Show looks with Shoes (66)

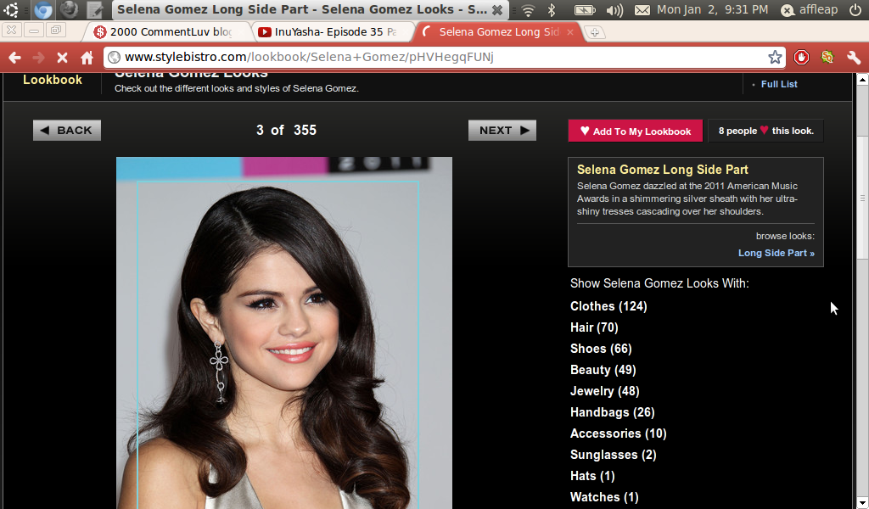(x=601, y=349)
